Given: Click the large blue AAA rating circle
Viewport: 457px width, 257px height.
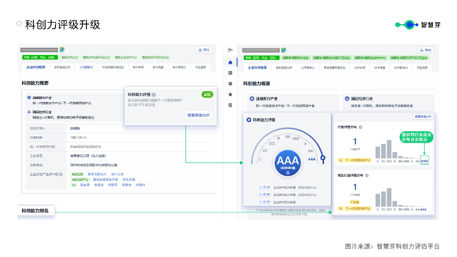Looking at the screenshot, I should 288,163.
